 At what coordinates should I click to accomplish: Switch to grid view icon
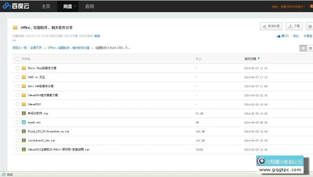(x=310, y=48)
